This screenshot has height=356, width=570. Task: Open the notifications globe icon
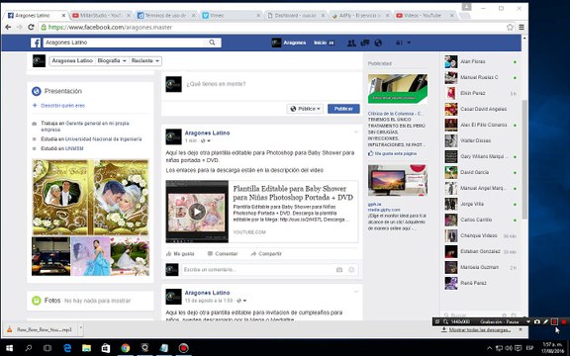pyautogui.click(x=378, y=43)
